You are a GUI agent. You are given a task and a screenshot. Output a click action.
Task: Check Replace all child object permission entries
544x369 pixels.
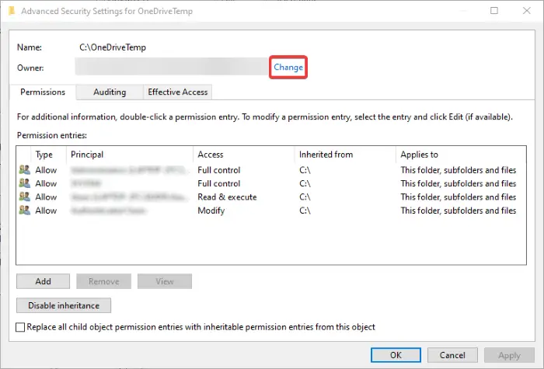pyautogui.click(x=20, y=327)
